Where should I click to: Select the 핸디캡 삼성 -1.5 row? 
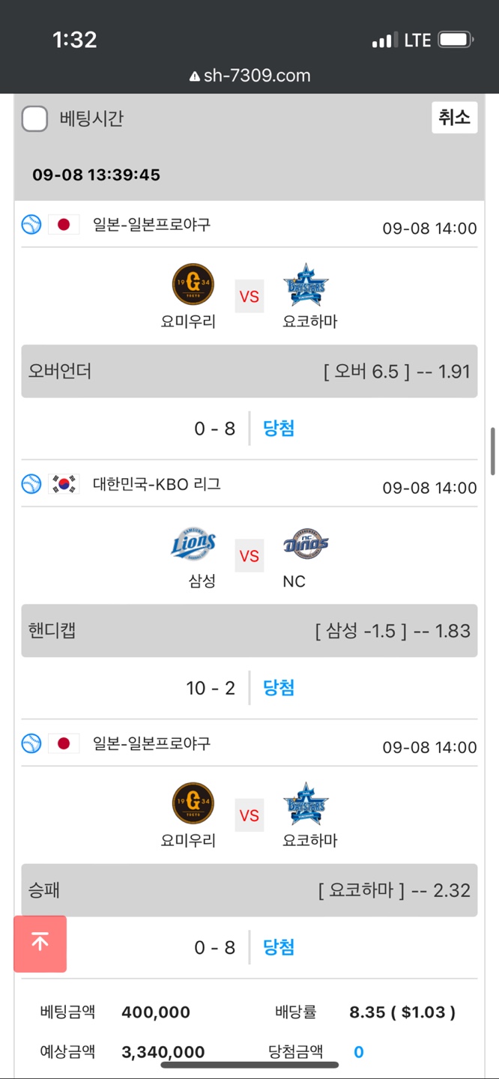pyautogui.click(x=249, y=631)
